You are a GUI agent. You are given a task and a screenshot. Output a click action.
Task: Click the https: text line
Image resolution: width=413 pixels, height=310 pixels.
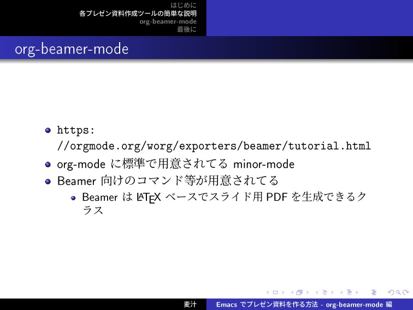point(76,130)
